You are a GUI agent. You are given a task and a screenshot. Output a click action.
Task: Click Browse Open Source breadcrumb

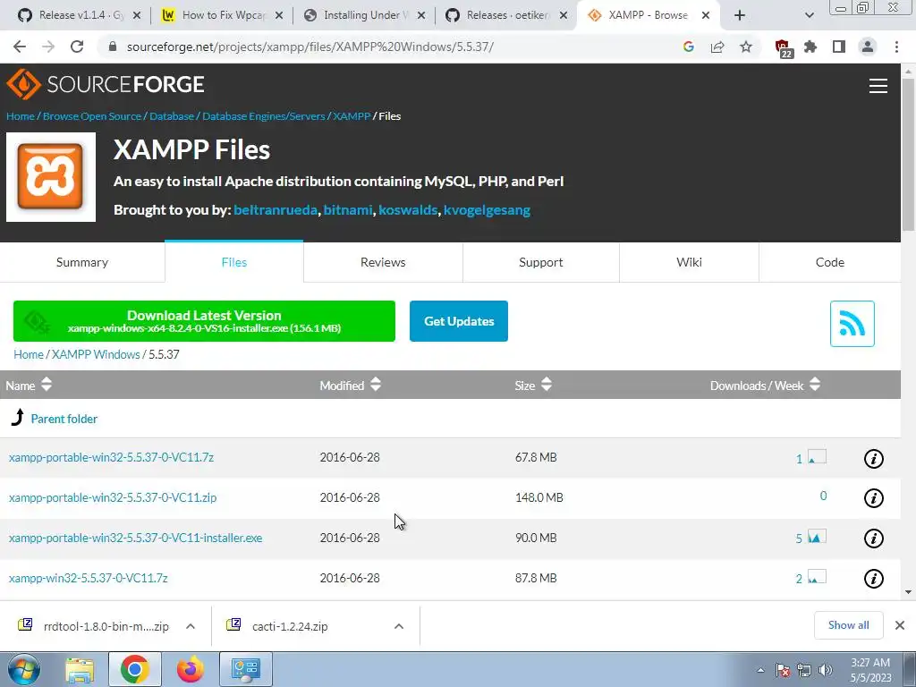click(x=92, y=116)
